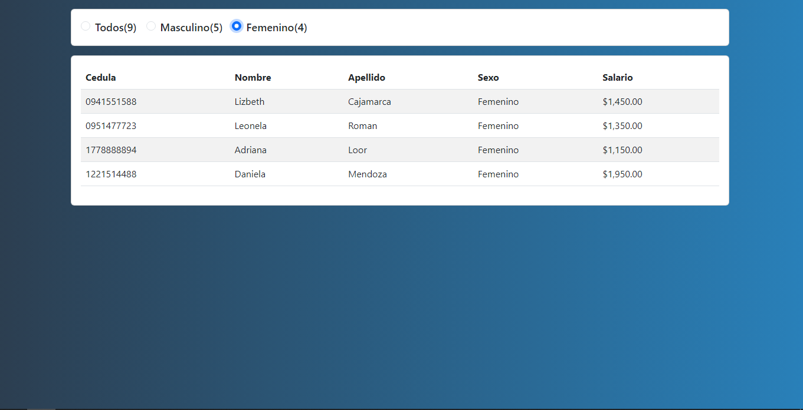Click the Sexo column header
This screenshot has width=803, height=410.
pos(488,77)
